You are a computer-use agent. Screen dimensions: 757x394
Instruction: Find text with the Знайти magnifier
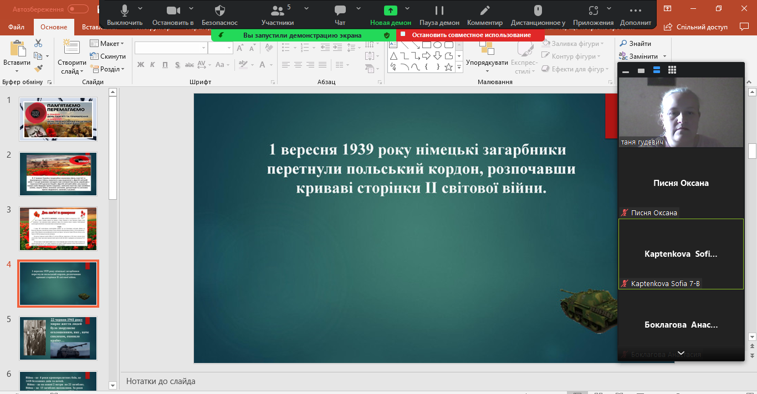pyautogui.click(x=635, y=44)
